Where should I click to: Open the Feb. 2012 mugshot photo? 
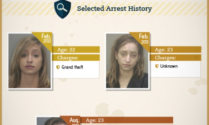click(x=29, y=61)
